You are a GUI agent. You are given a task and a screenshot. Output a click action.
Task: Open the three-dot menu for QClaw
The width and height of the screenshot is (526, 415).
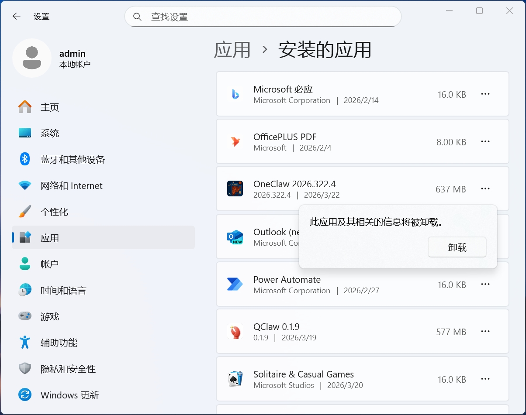[x=485, y=331]
